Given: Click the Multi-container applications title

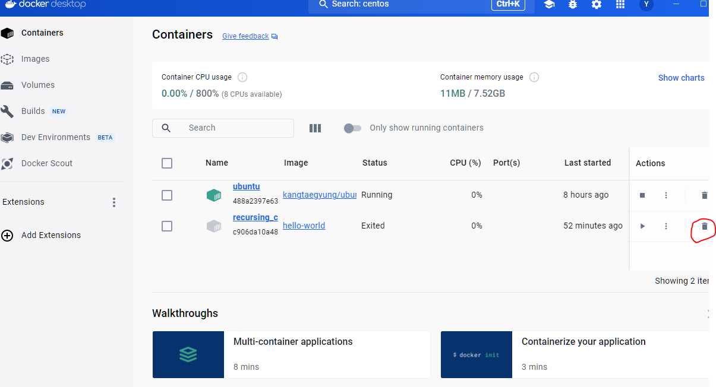Looking at the screenshot, I should coord(293,342).
